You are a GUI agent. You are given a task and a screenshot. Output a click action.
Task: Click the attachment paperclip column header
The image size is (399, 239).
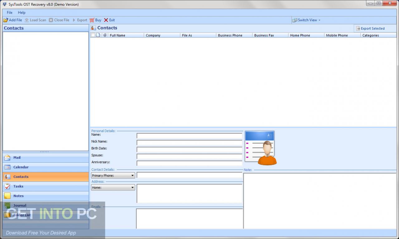coord(105,35)
